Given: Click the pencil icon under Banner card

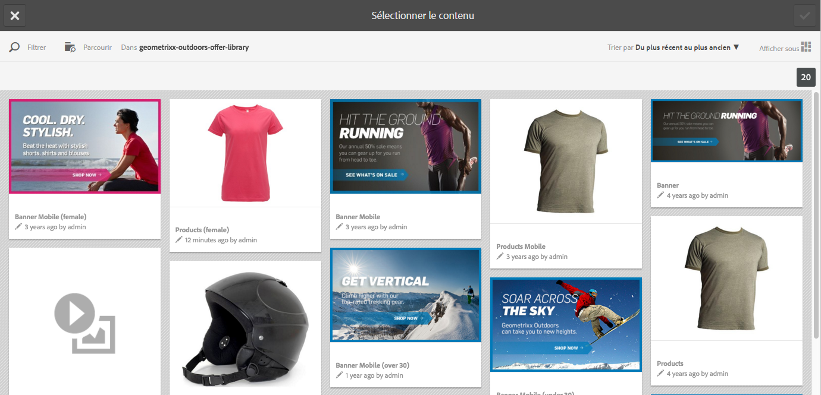Looking at the screenshot, I should point(660,195).
